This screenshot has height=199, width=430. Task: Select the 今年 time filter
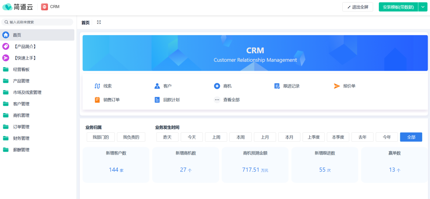coord(387,137)
